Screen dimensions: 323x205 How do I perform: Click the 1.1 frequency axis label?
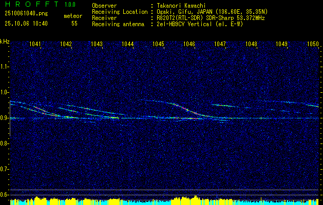point(5,67)
